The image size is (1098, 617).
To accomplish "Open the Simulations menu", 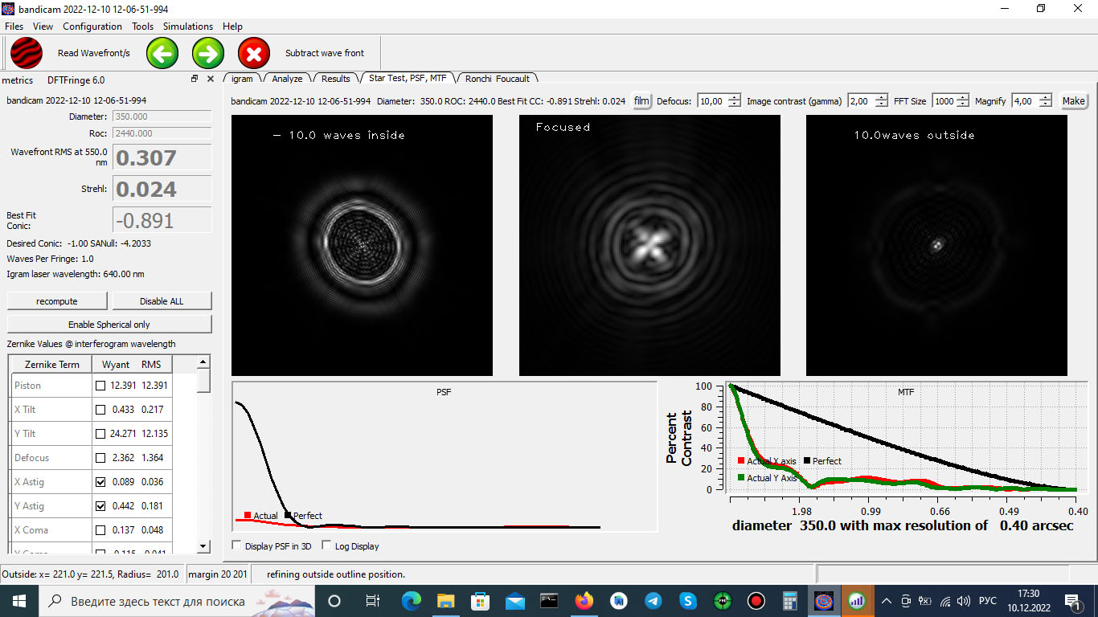I will click(x=188, y=27).
